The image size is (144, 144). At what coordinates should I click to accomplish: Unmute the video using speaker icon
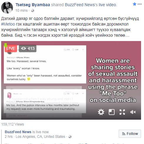(x=133, y=112)
